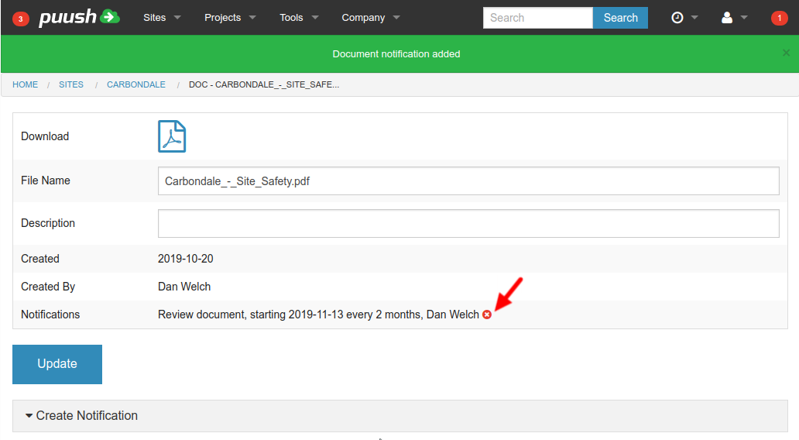Image resolution: width=799 pixels, height=440 pixels.
Task: Open the Projects dropdown menu
Action: point(229,17)
